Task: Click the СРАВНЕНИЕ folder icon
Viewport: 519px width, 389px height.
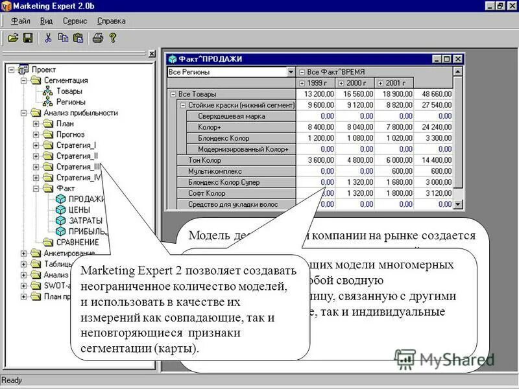Action: (48, 242)
